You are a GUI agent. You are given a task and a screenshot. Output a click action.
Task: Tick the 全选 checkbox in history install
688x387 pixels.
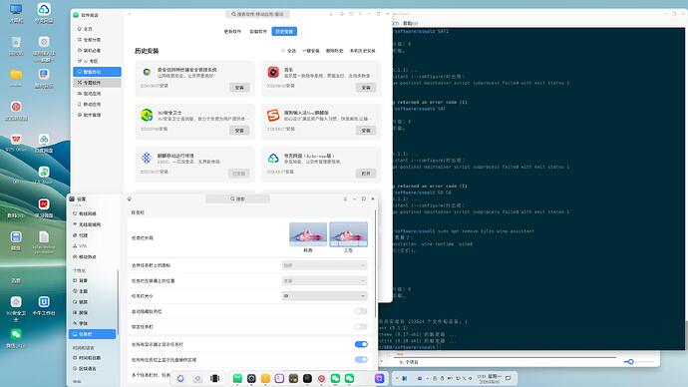(x=283, y=51)
